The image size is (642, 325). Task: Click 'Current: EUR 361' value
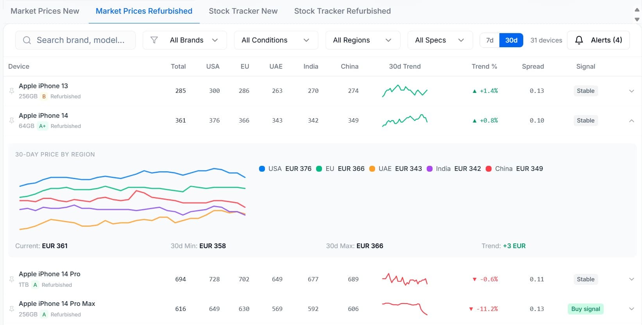click(41, 246)
